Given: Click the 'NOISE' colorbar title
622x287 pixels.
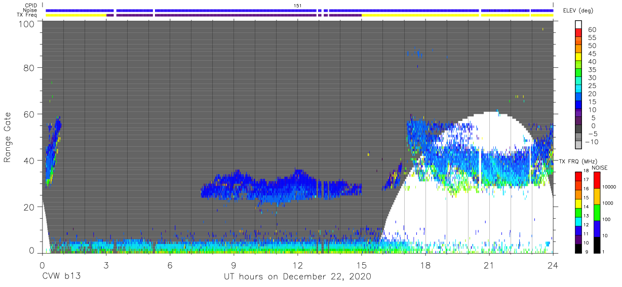Looking at the screenshot, I should click(x=600, y=168).
